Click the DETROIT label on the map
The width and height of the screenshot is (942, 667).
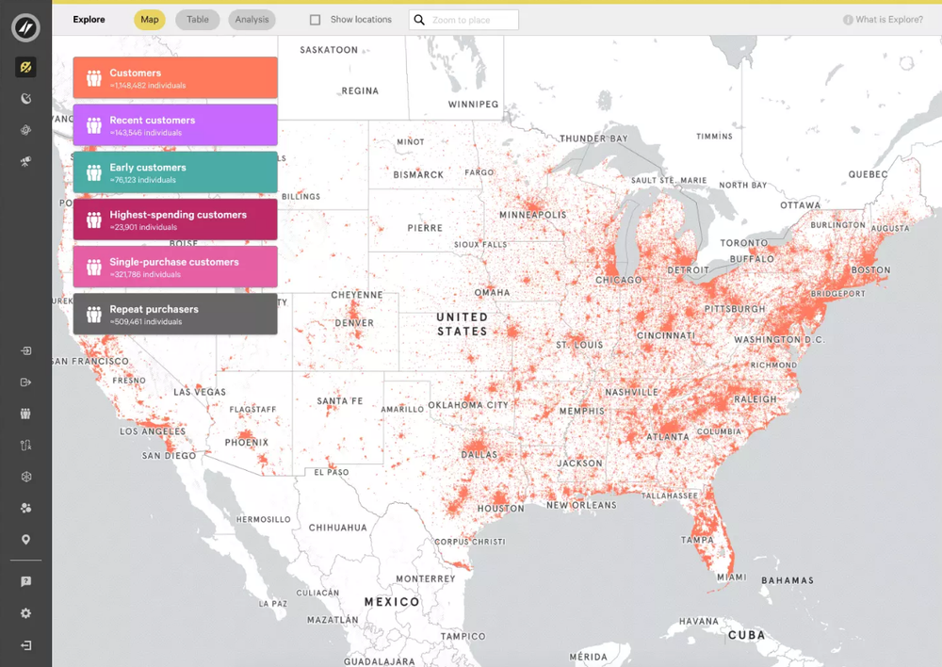tap(689, 269)
